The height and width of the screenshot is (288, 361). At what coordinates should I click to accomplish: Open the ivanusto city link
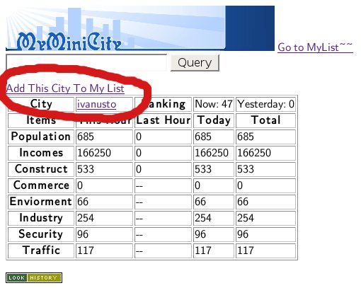(96, 104)
